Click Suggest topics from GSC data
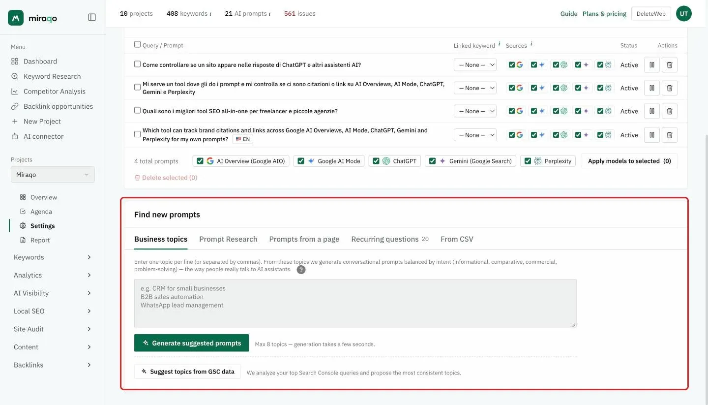708x405 pixels. [187, 372]
